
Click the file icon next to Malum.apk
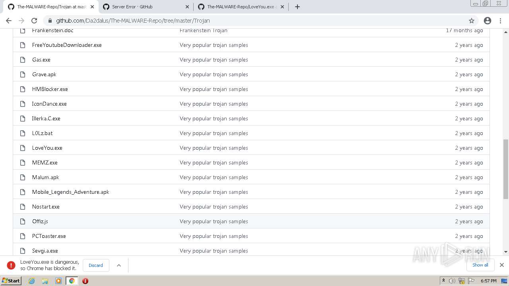click(x=23, y=177)
